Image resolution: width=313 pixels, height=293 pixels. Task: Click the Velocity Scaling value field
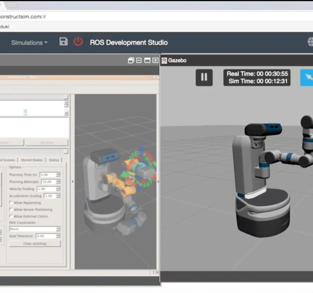(x=47, y=189)
